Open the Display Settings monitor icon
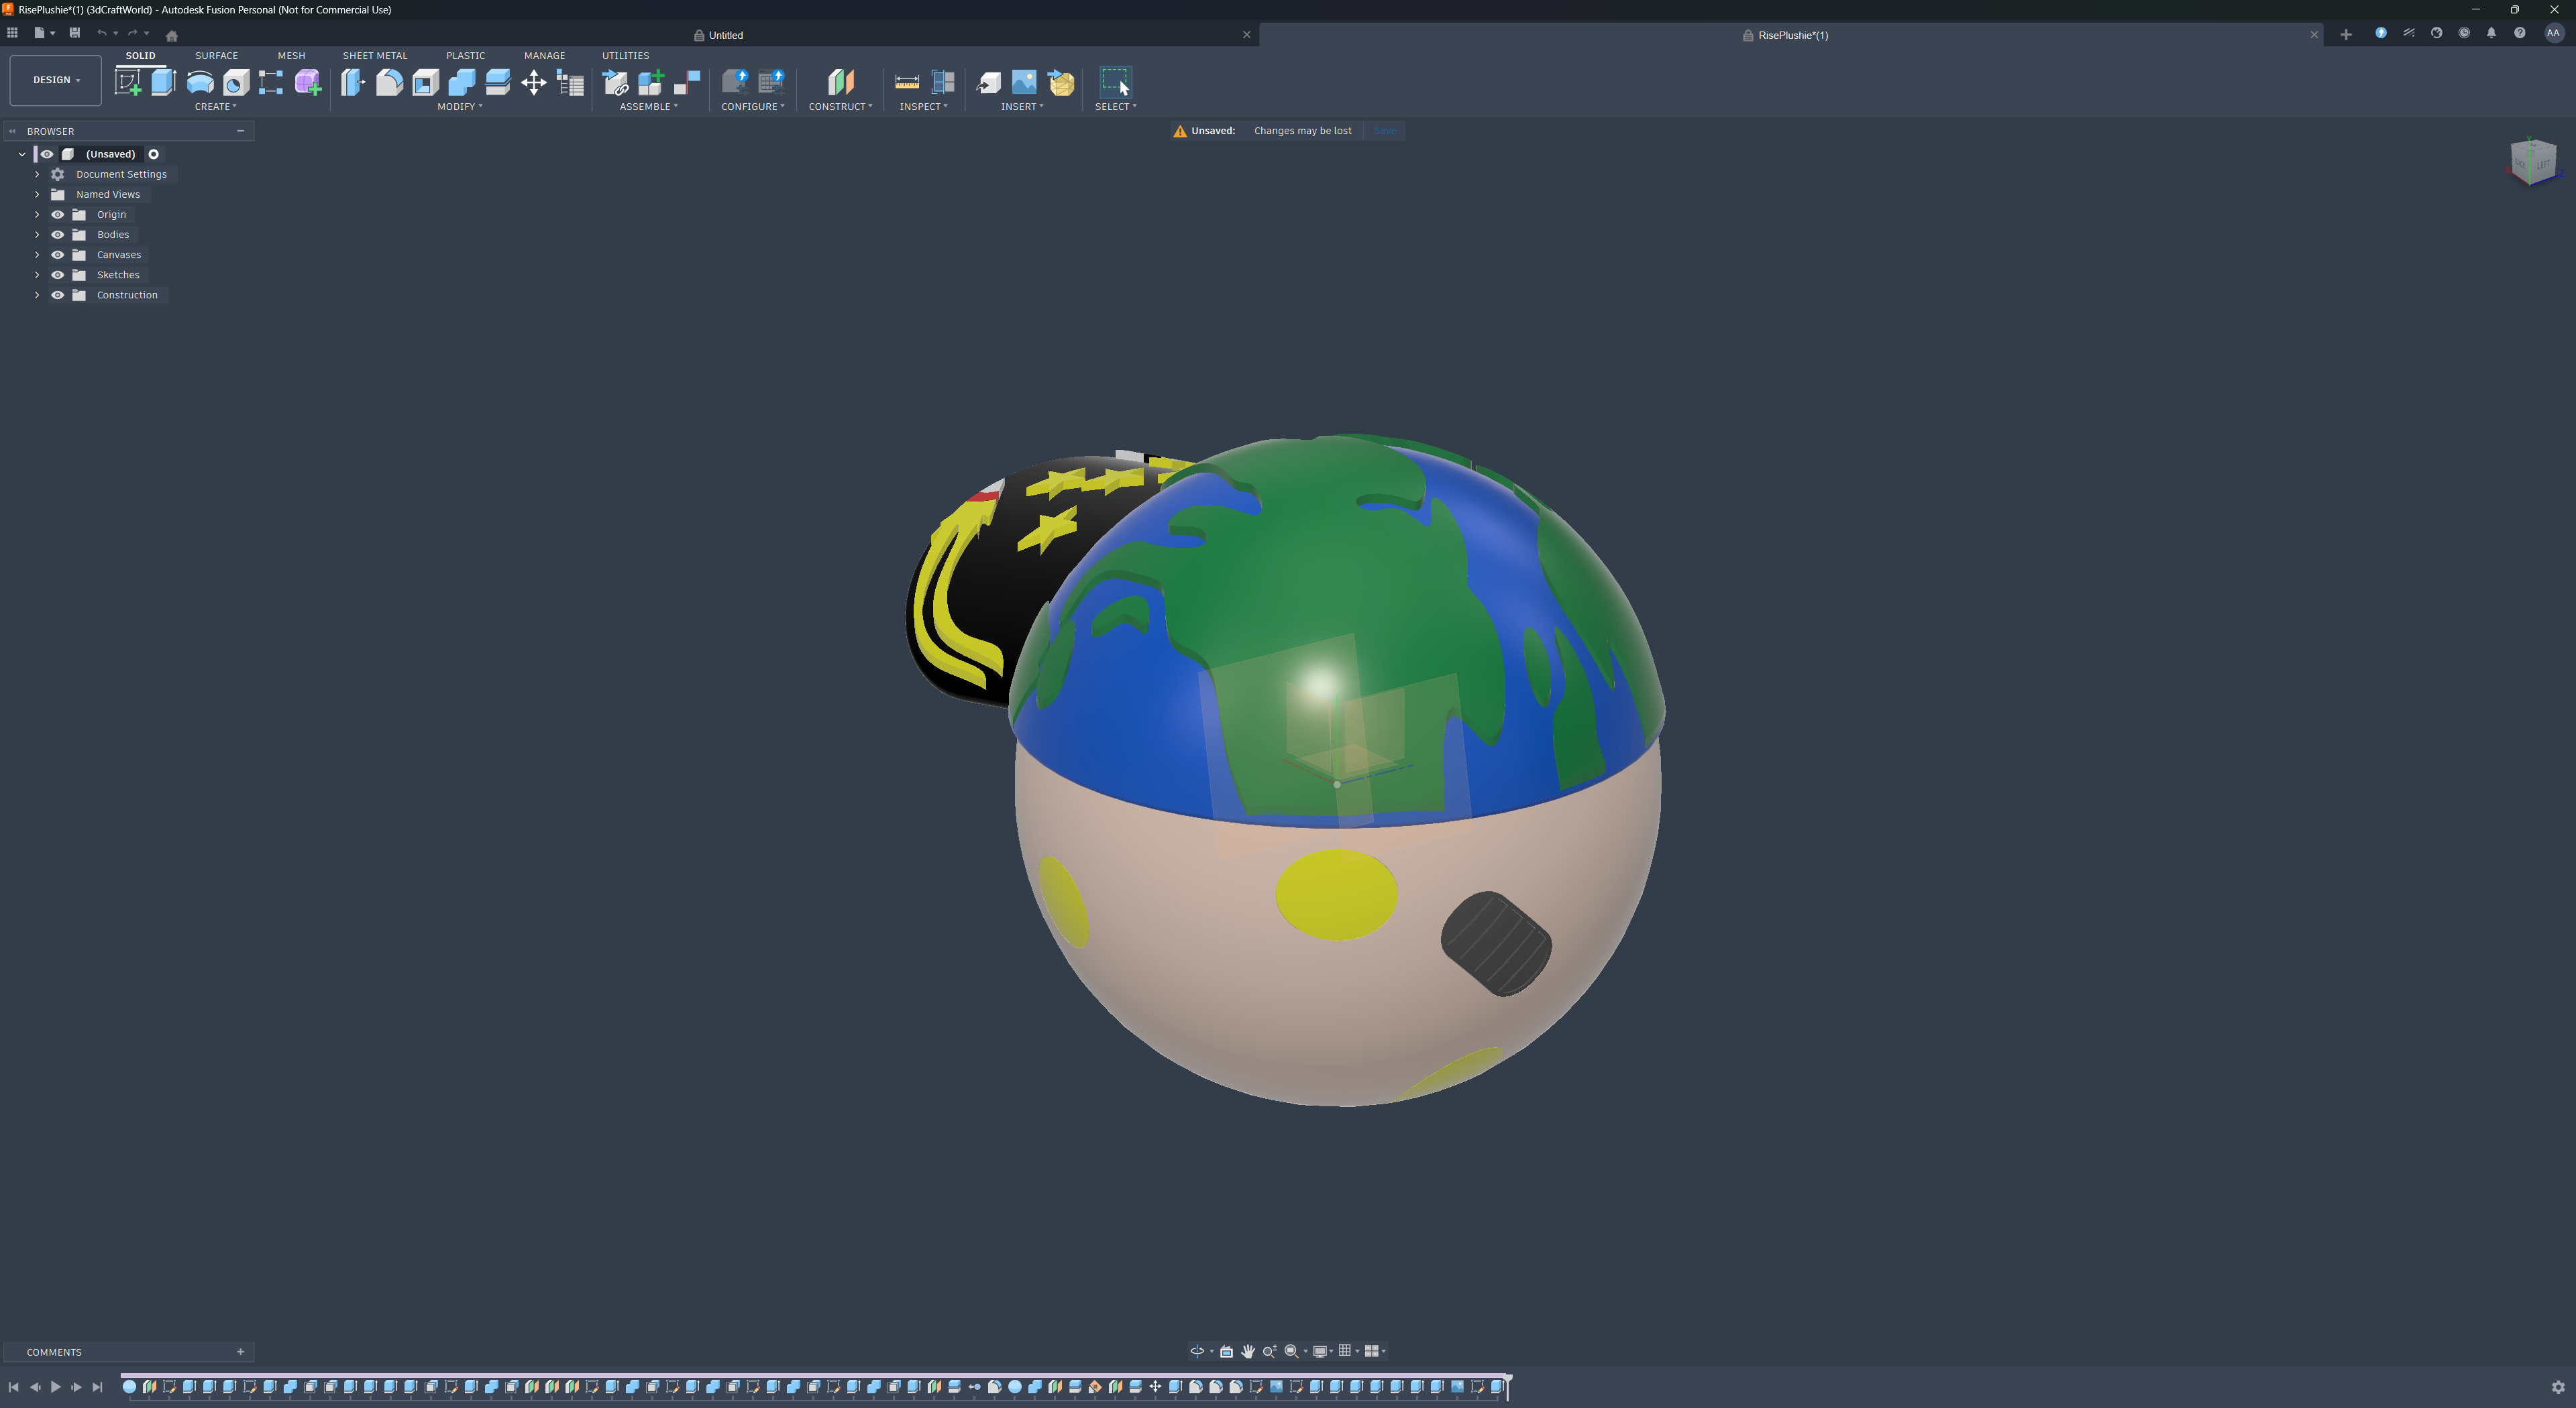The image size is (2576, 1408). pos(1320,1351)
